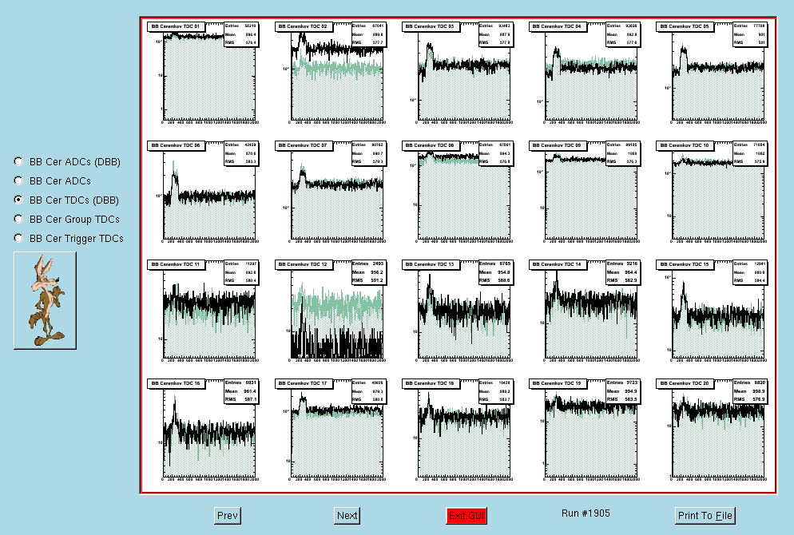Advance with the Next button
Viewport: 794px width, 535px height.
point(347,516)
